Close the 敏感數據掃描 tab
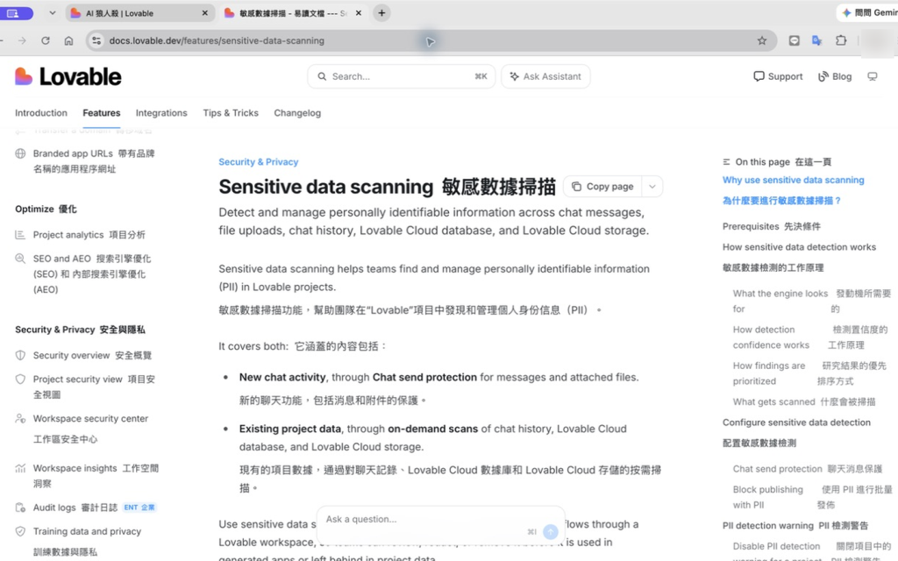The image size is (898, 561). click(359, 12)
